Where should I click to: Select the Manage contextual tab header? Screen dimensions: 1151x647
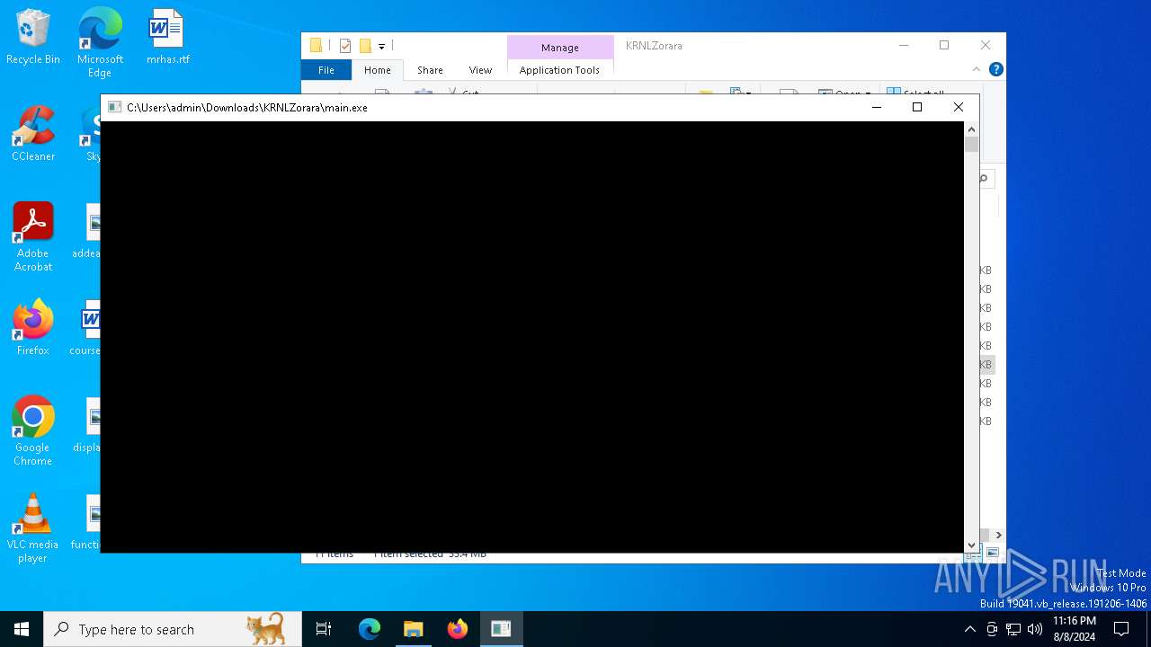[x=560, y=48]
